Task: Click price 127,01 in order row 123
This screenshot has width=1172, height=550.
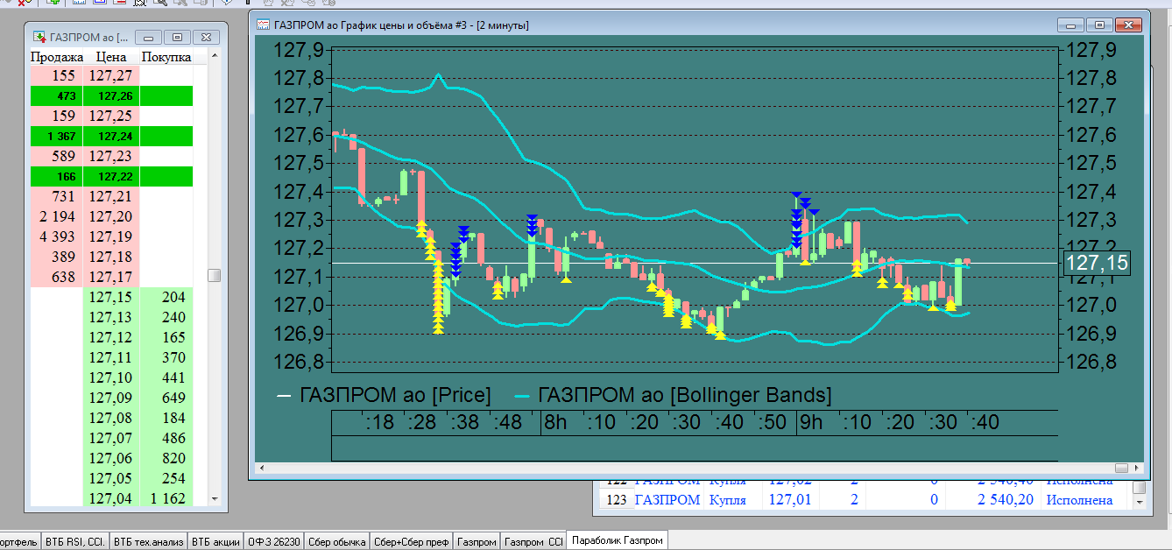Action: point(790,500)
